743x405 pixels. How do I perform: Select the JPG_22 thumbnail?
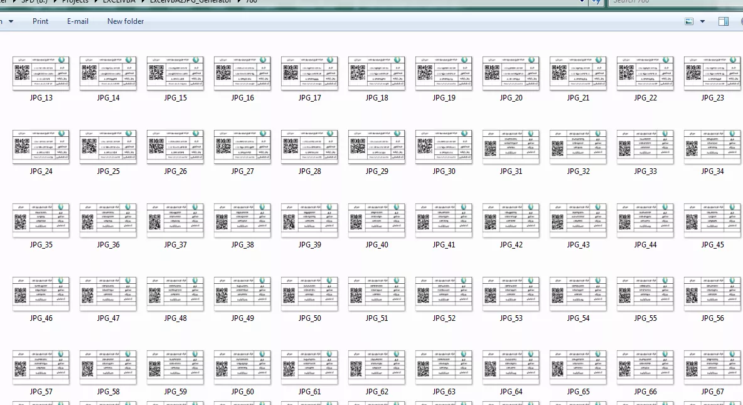coord(645,73)
